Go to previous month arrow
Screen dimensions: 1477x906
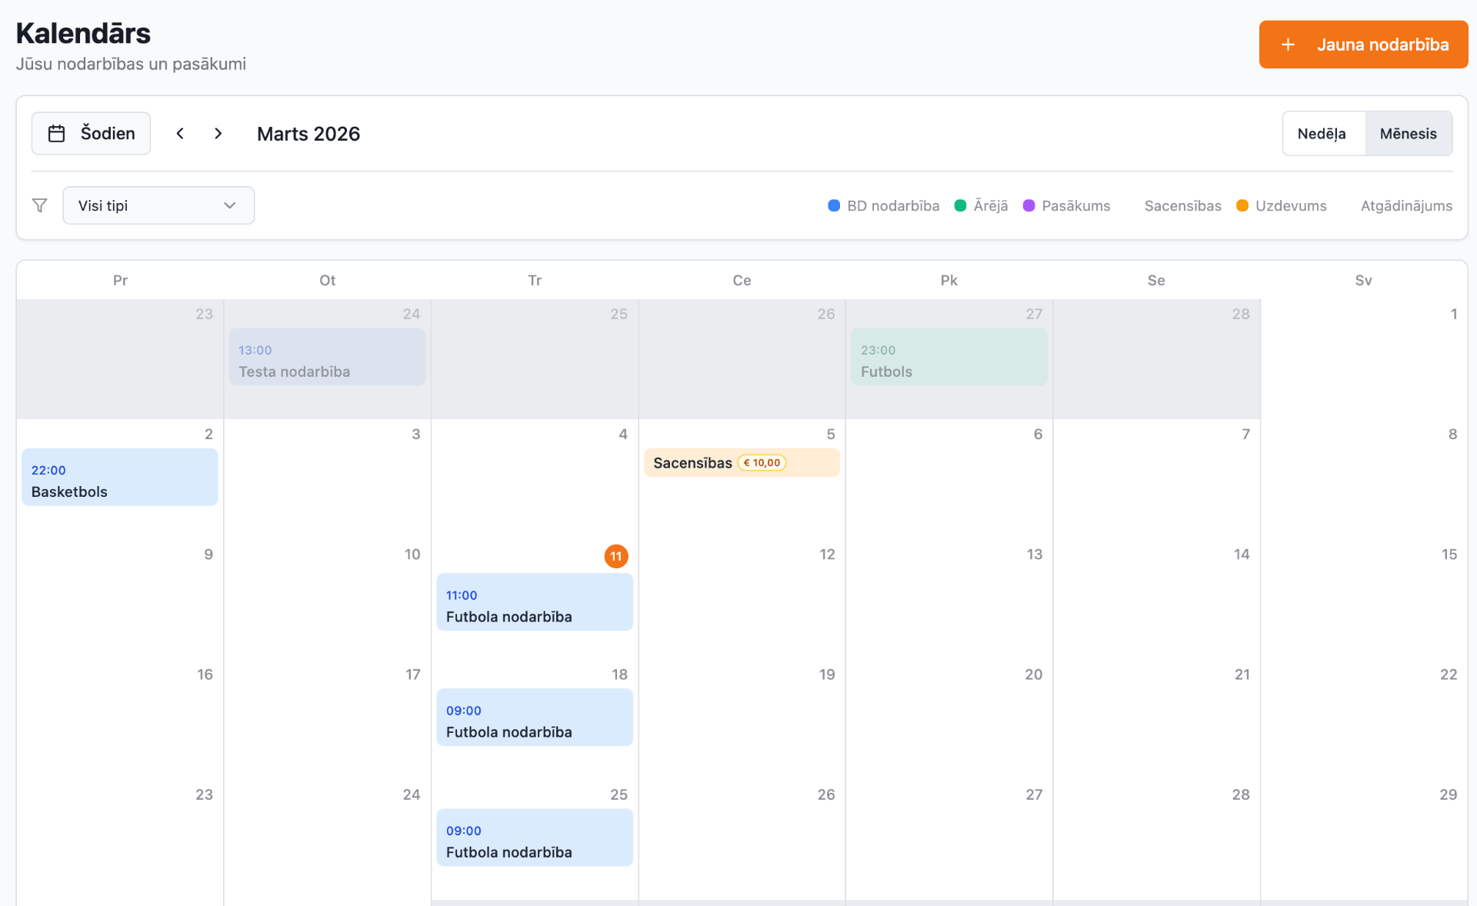(180, 133)
